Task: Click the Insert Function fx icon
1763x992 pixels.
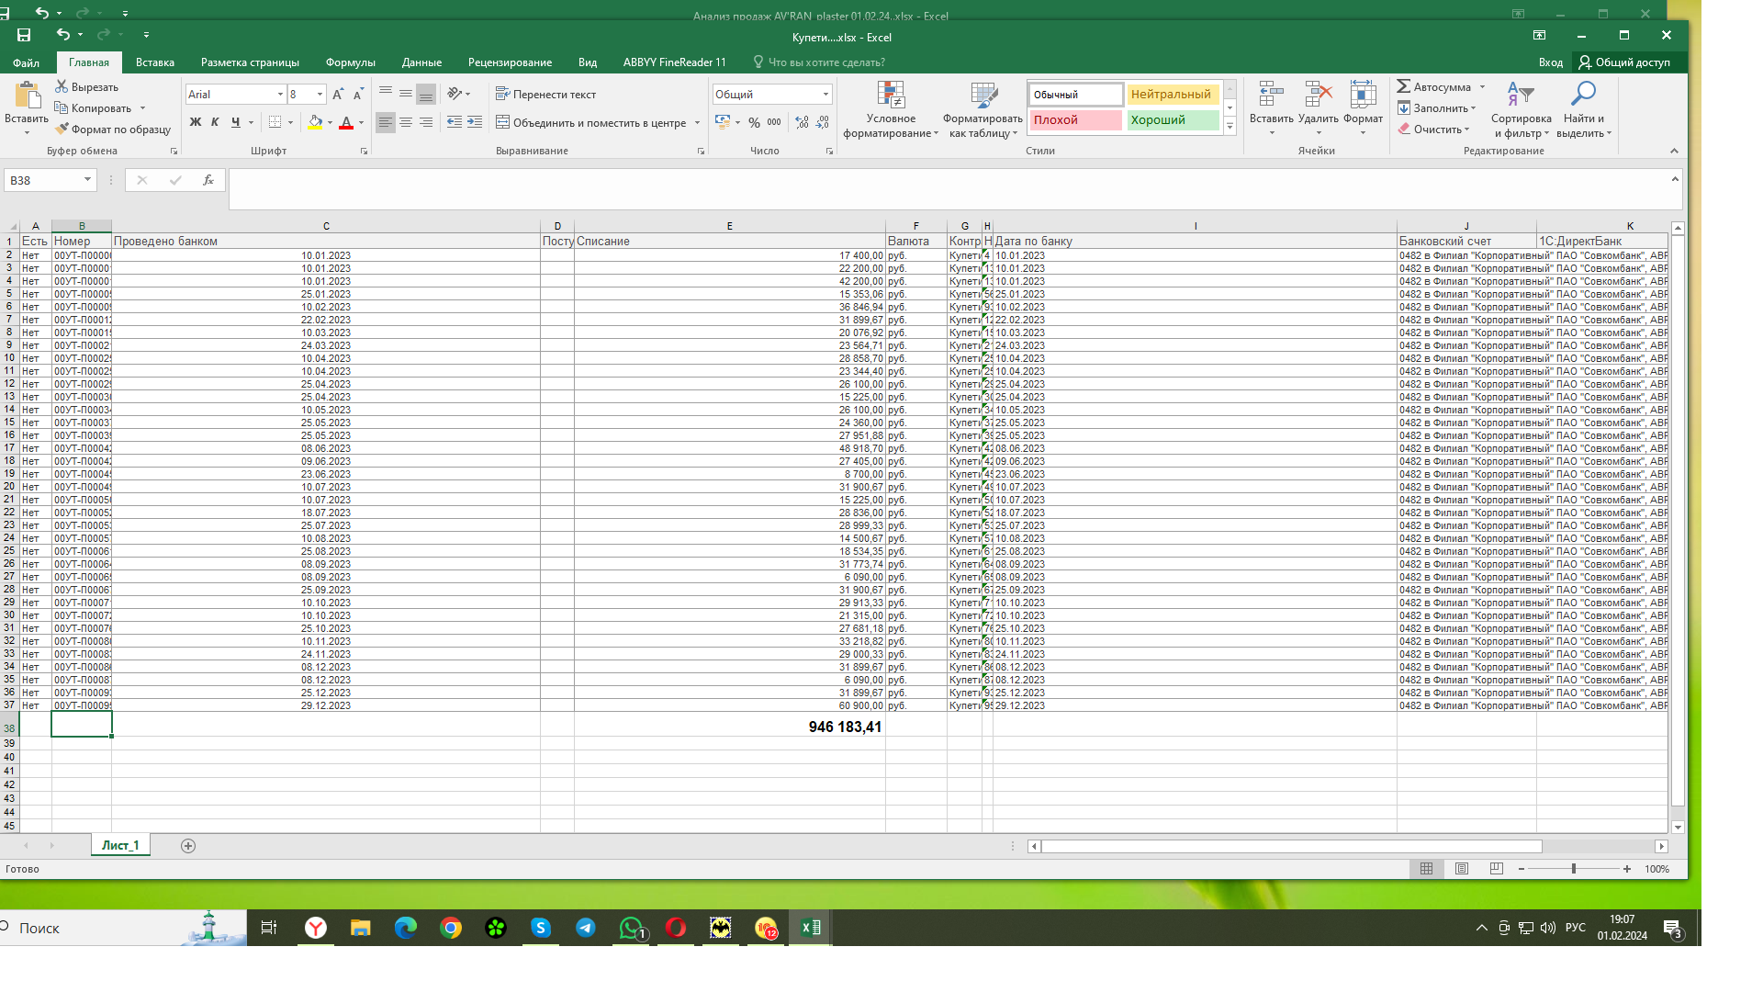Action: click(208, 180)
